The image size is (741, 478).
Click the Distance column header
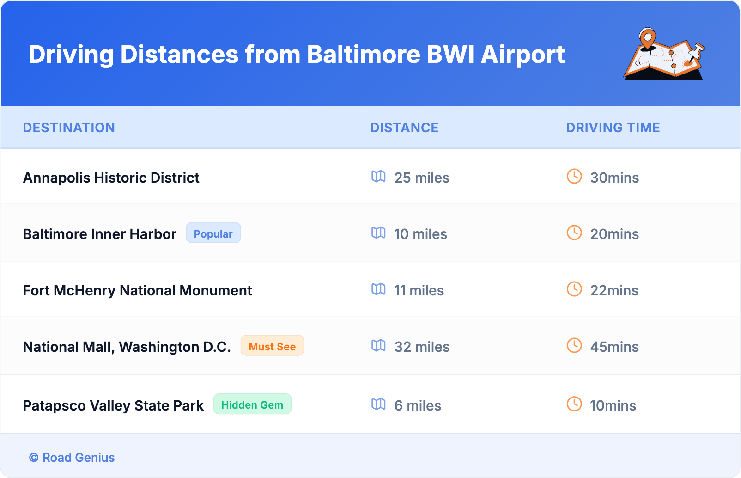404,128
